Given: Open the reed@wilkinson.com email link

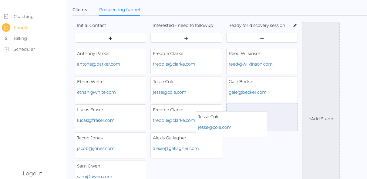Looking at the screenshot, I should point(251,64).
